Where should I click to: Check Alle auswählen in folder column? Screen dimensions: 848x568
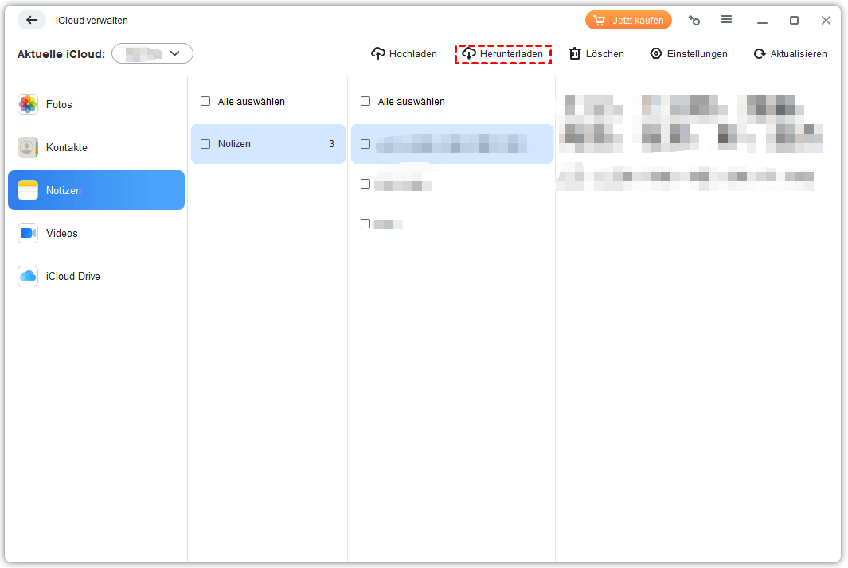[205, 102]
